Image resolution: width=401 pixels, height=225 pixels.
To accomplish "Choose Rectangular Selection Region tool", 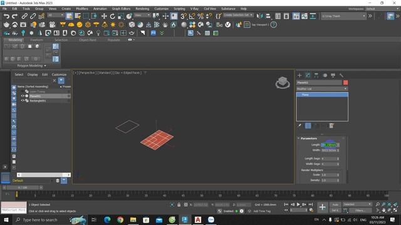I will click(86, 16).
